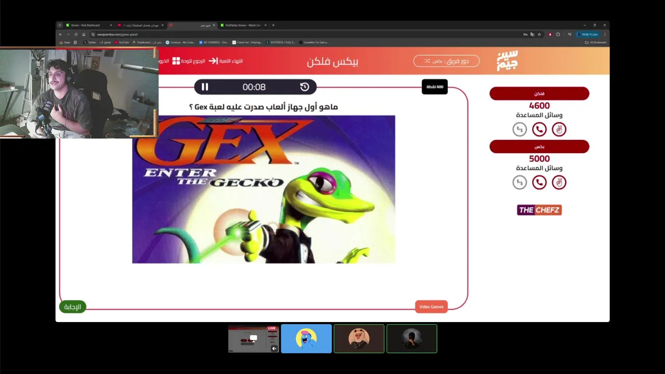Open THE CHEFZ sponsor banner
The height and width of the screenshot is (374, 665).
pyautogui.click(x=539, y=210)
